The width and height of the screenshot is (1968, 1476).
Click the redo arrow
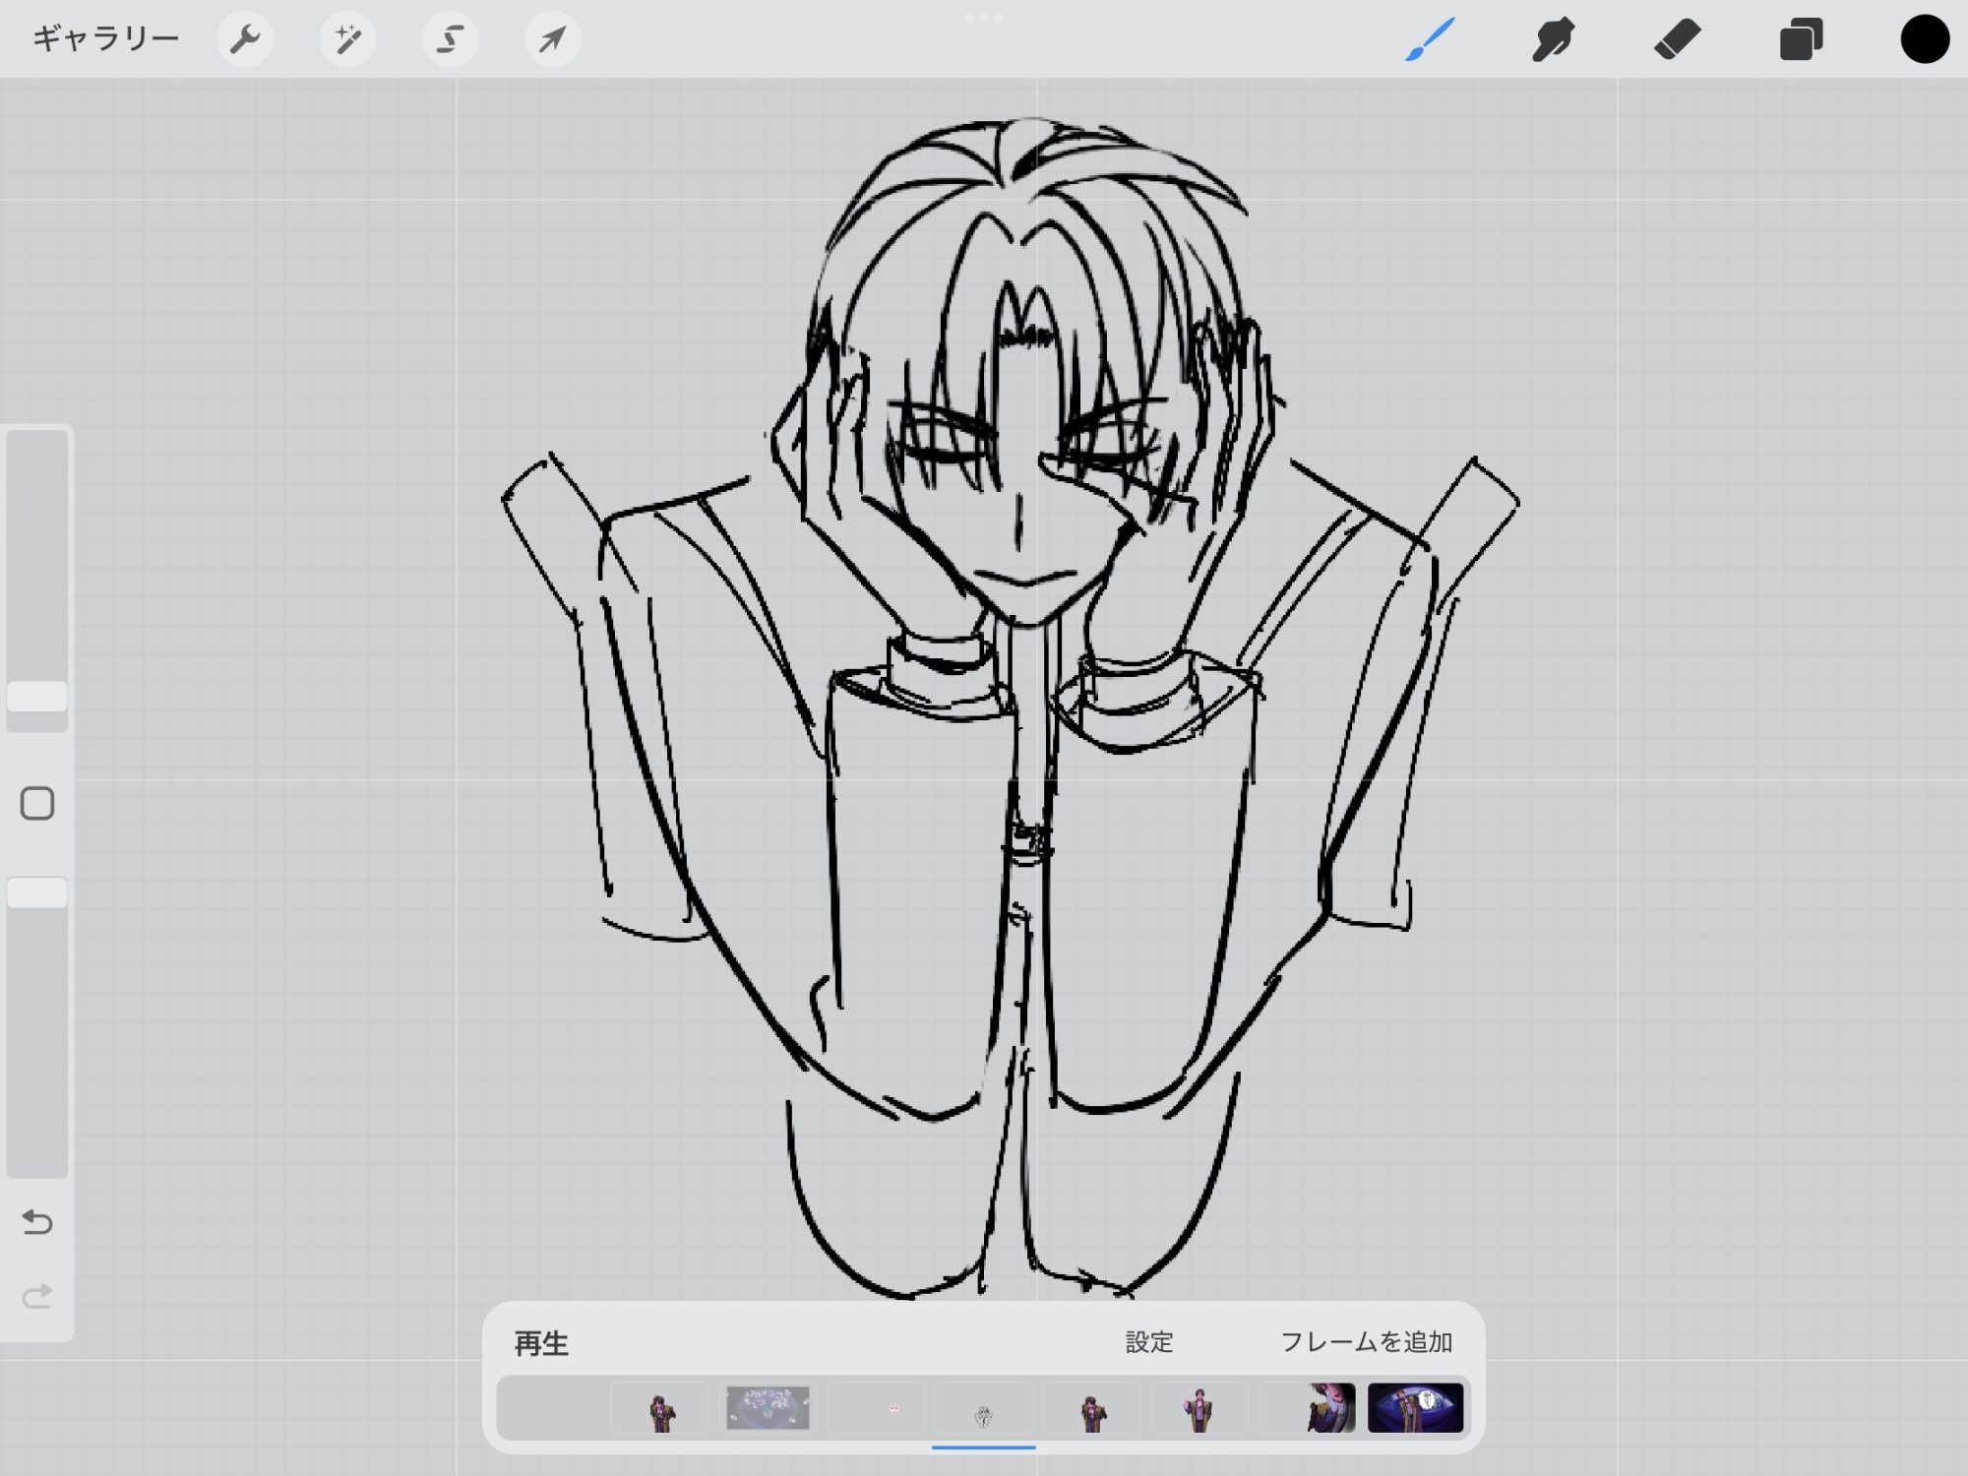[x=37, y=1296]
